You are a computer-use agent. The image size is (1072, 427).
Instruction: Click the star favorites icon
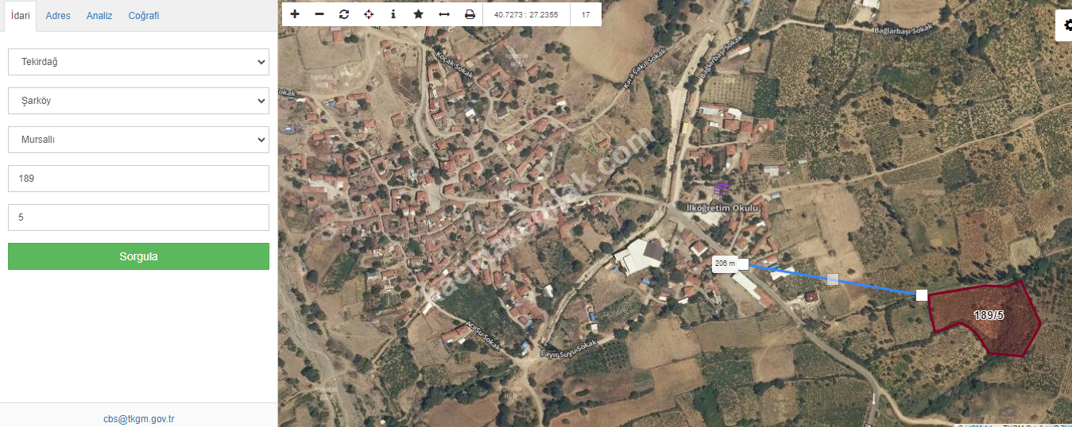pos(418,14)
